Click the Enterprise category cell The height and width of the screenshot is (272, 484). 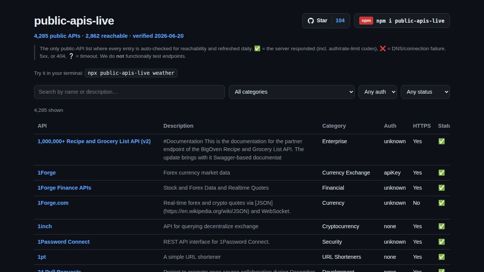334,141
